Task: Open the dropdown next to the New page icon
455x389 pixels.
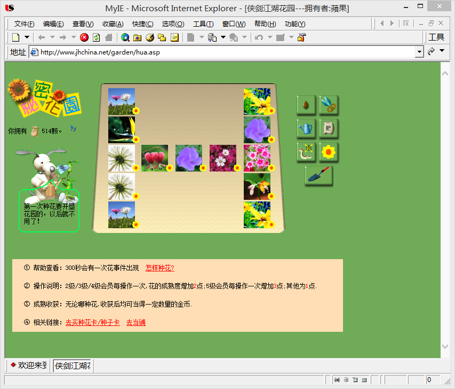Action: tap(27, 37)
